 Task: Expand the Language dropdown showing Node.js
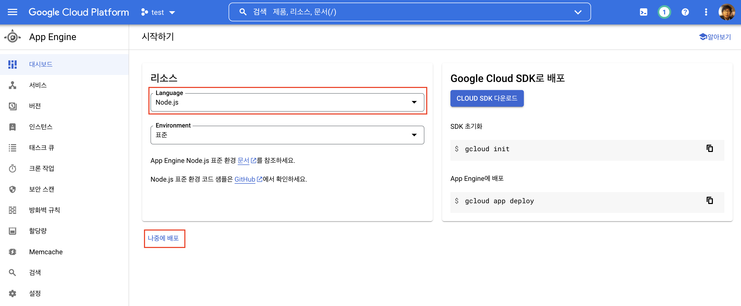287,102
